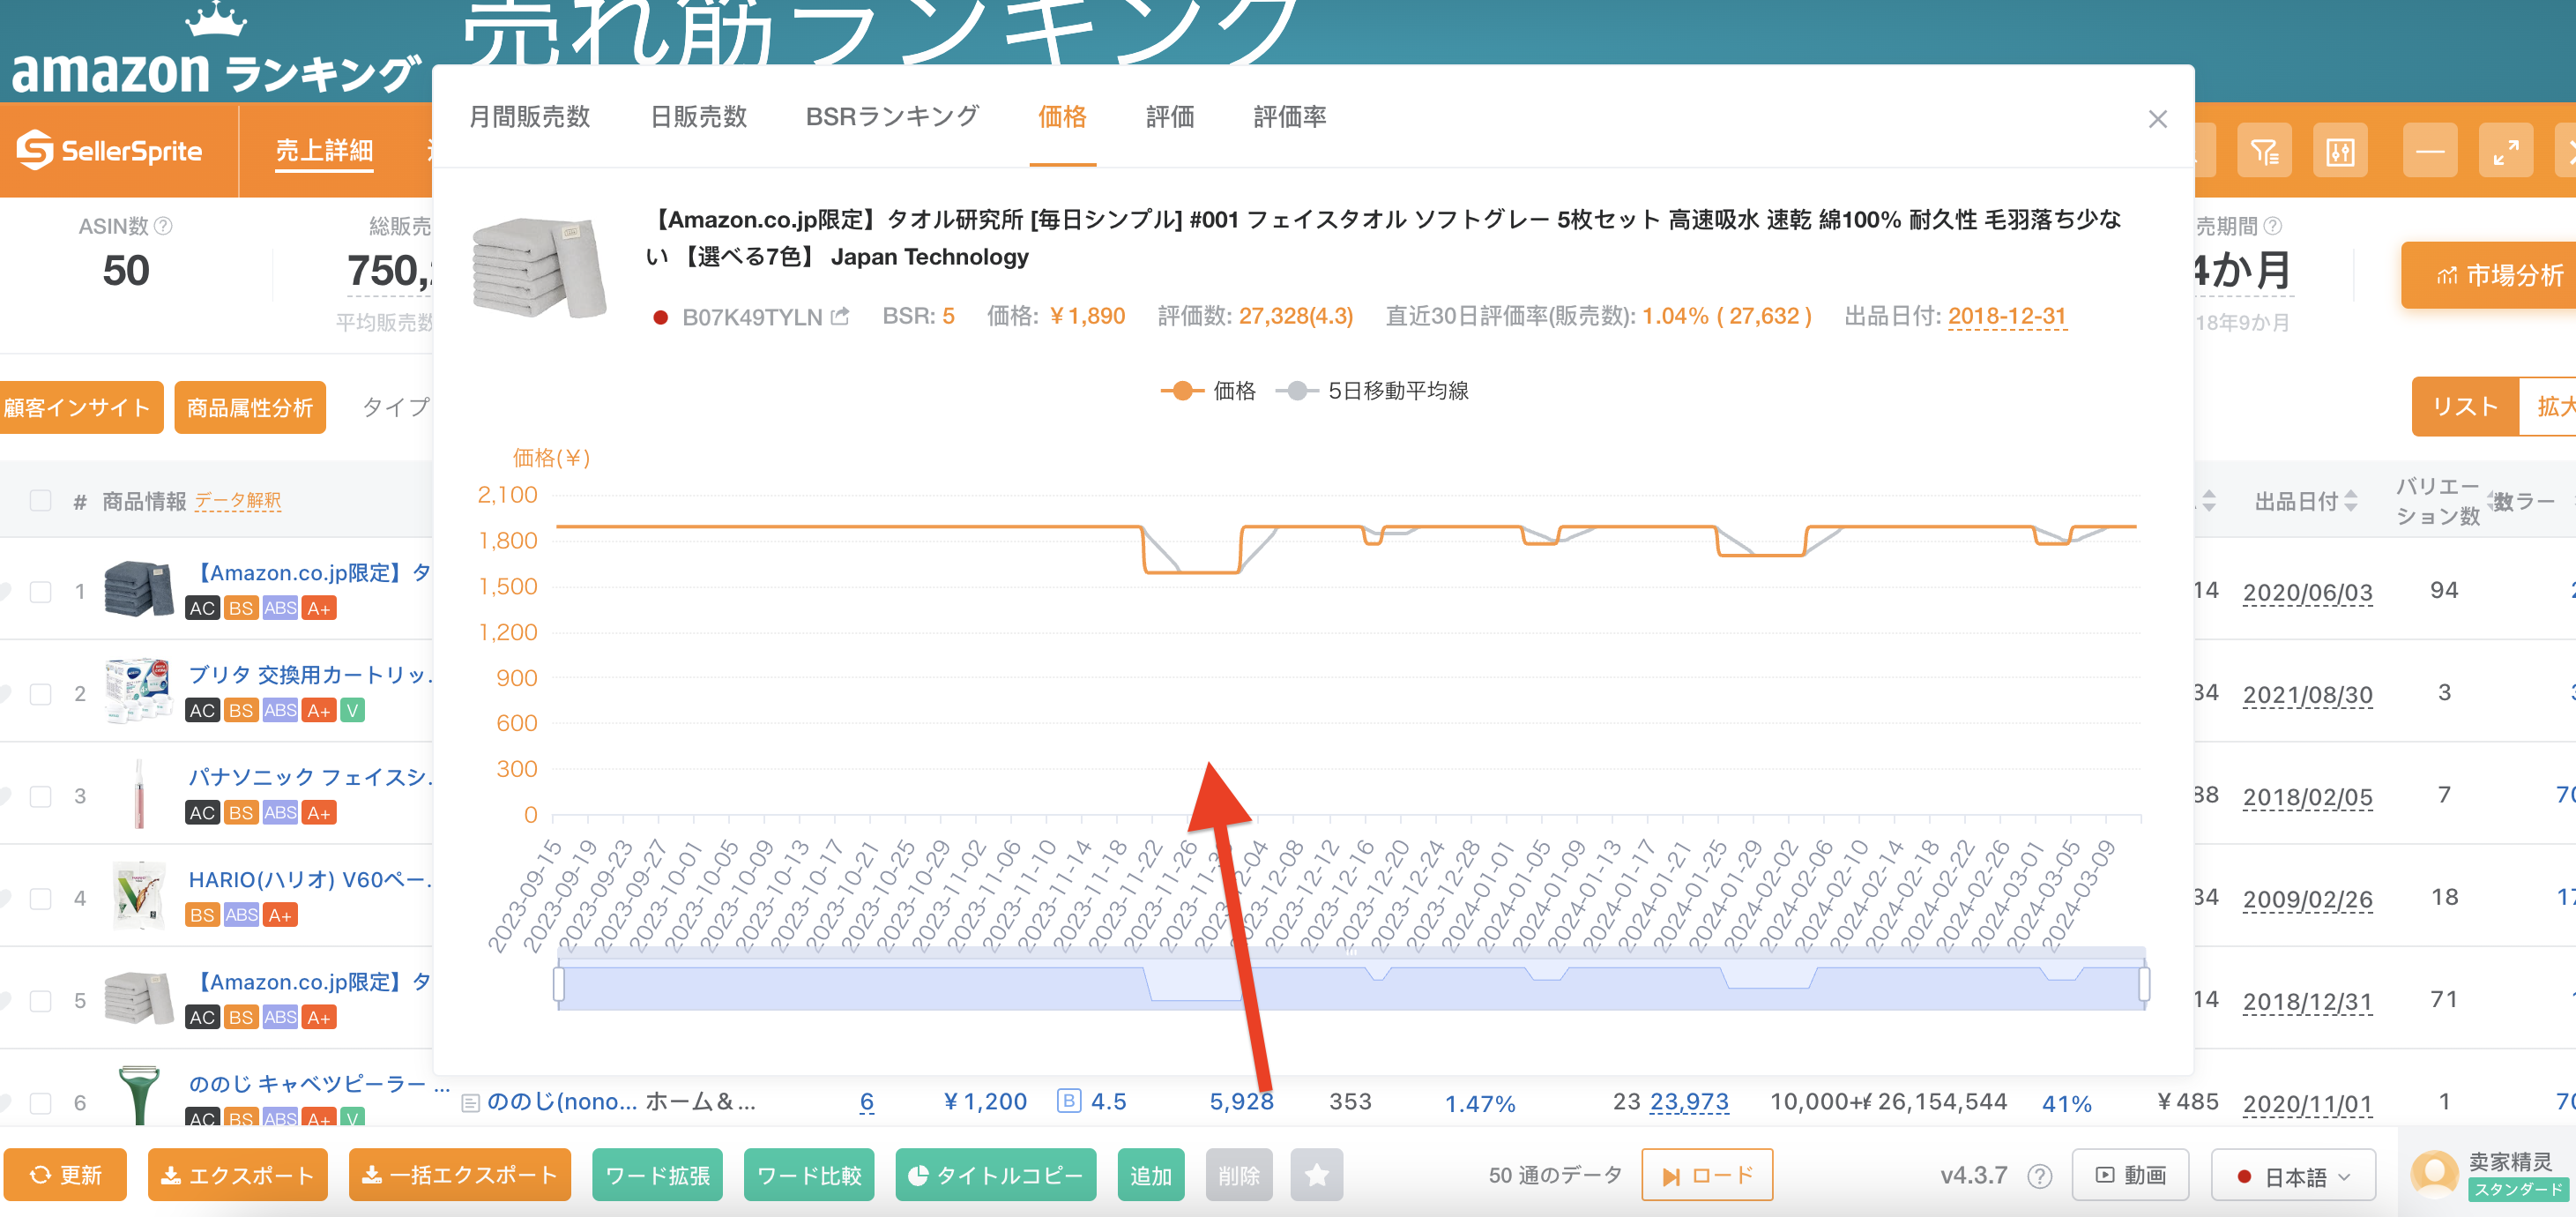Switch to 評価率 tab
The width and height of the screenshot is (2576, 1217).
click(x=1290, y=117)
